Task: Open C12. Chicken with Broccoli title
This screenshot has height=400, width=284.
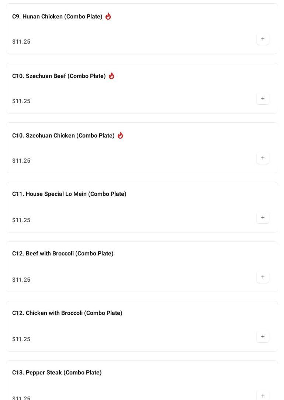Action: [67, 313]
